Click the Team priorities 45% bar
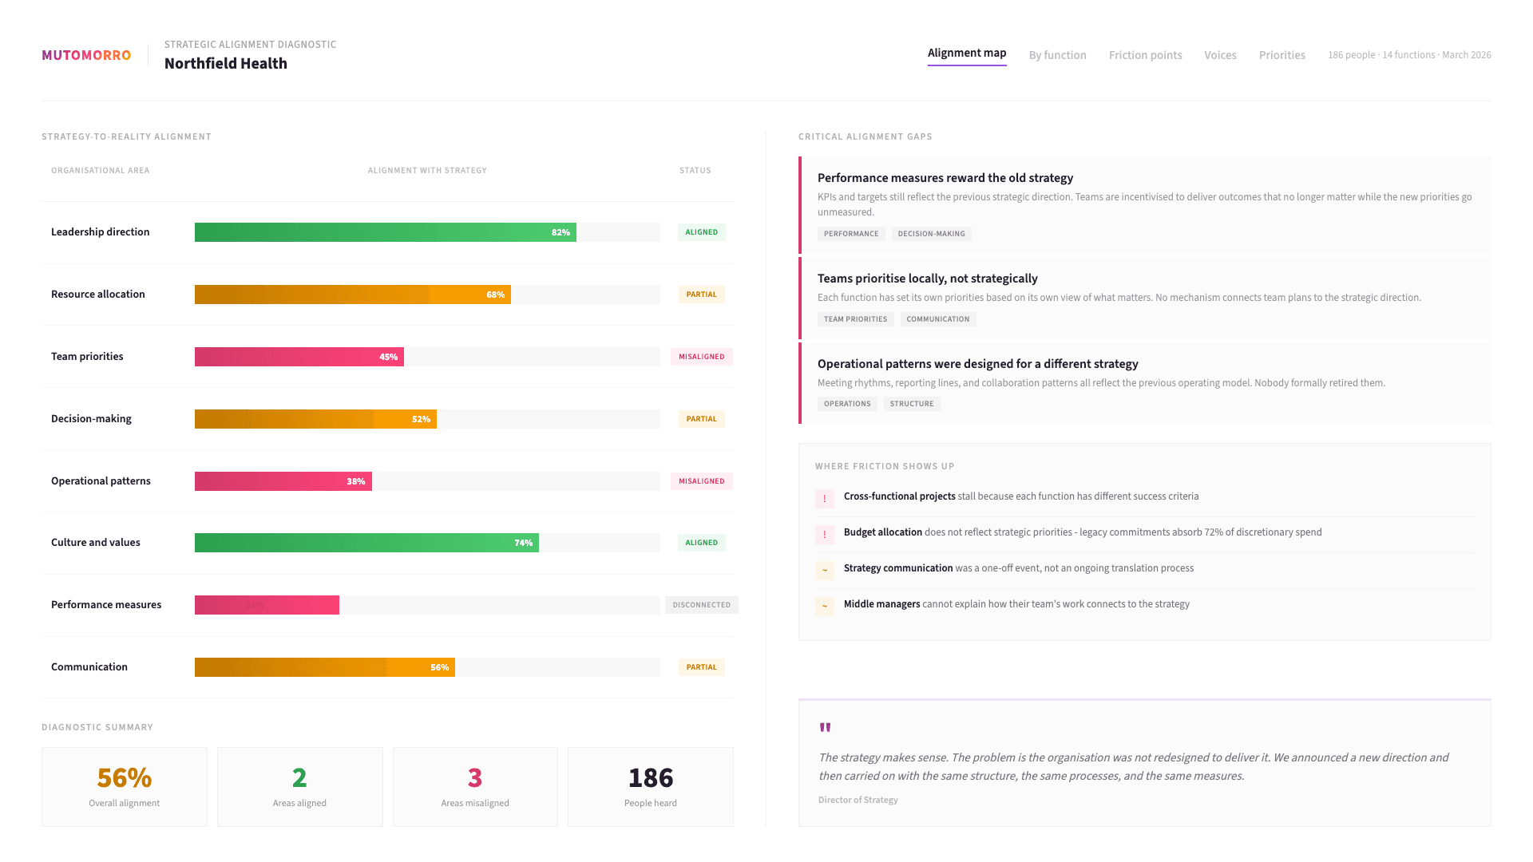The width and height of the screenshot is (1533, 862). tap(299, 357)
